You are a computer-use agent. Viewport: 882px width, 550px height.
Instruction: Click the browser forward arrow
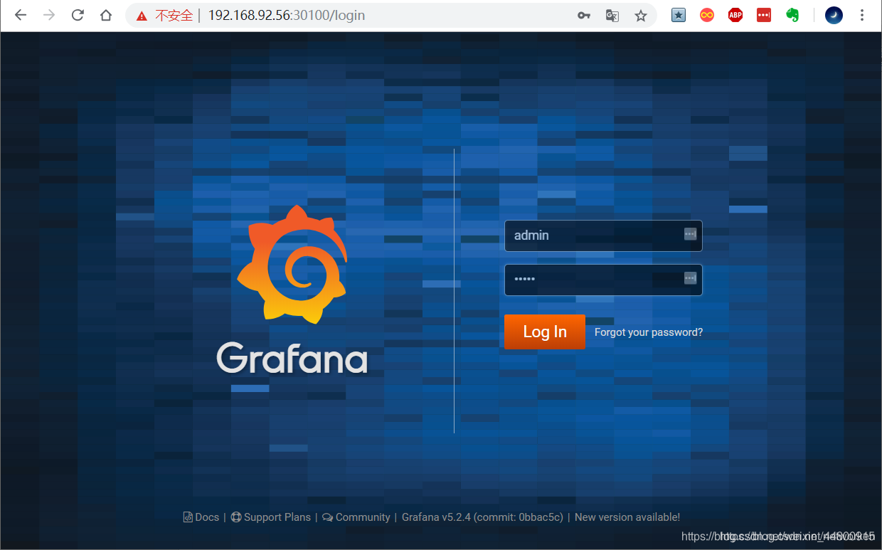[x=49, y=16]
